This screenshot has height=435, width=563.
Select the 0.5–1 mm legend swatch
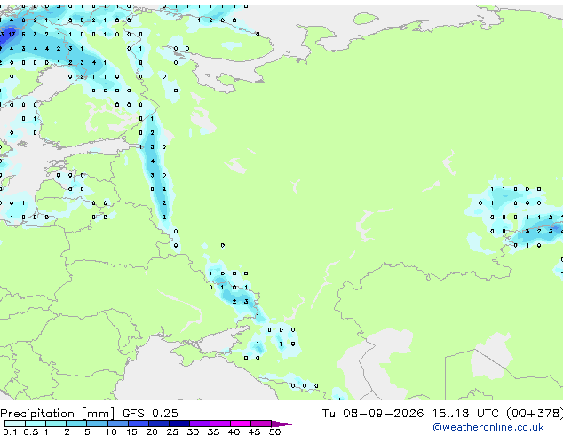tap(36, 423)
